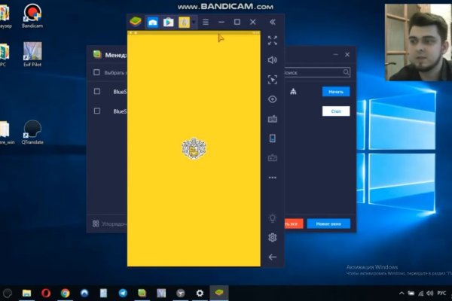This screenshot has height=301, width=452.
Task: Click the volume speaker icon in sidebar
Action: click(272, 60)
